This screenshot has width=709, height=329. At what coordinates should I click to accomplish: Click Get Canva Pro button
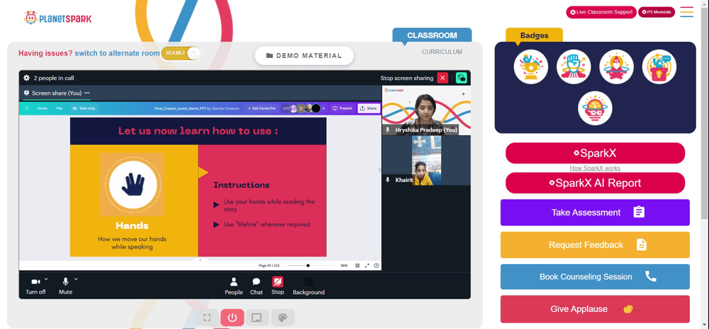click(262, 108)
